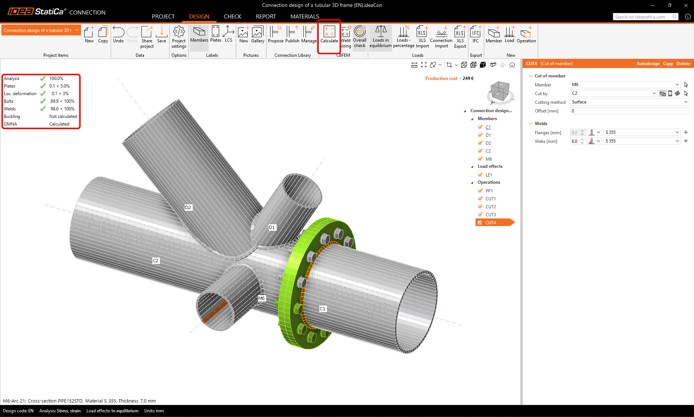Toggle the LE1 load effect checkbox
This screenshot has width=694, height=417.
(x=480, y=175)
